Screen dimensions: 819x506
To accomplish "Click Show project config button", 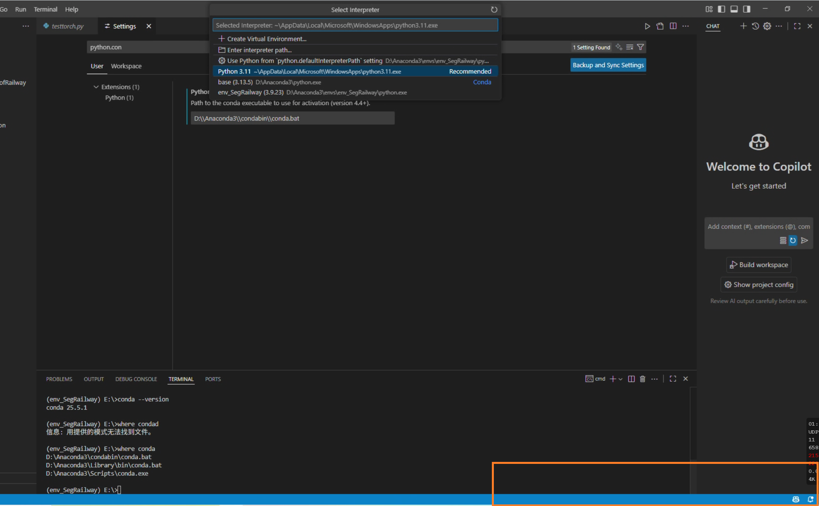I will point(759,285).
